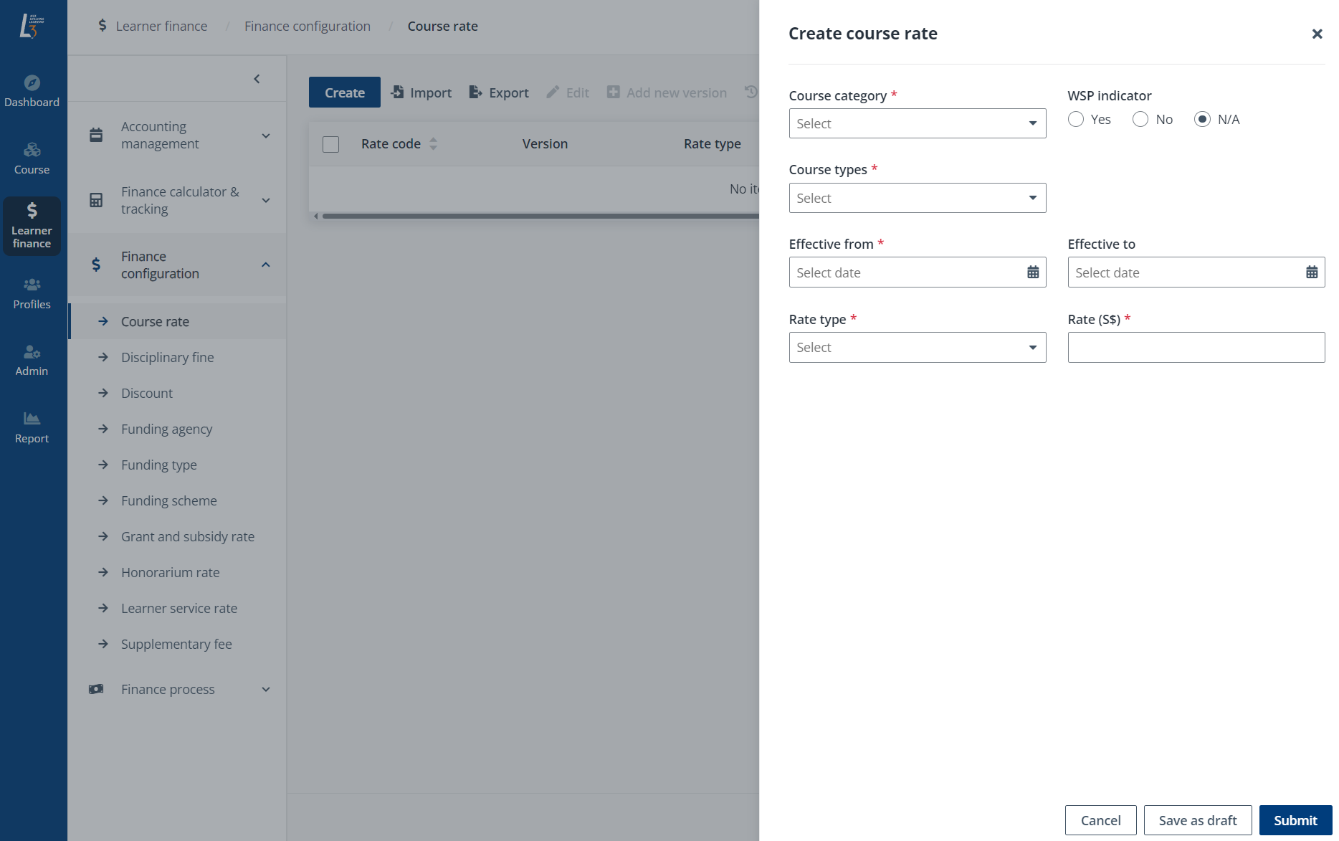Submit the course rate form

(x=1295, y=820)
